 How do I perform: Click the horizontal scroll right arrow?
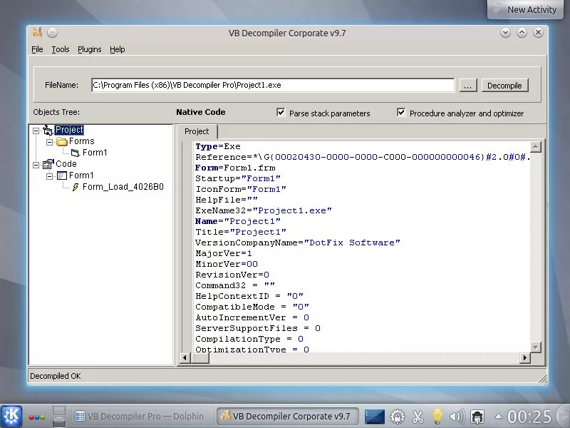(x=524, y=358)
